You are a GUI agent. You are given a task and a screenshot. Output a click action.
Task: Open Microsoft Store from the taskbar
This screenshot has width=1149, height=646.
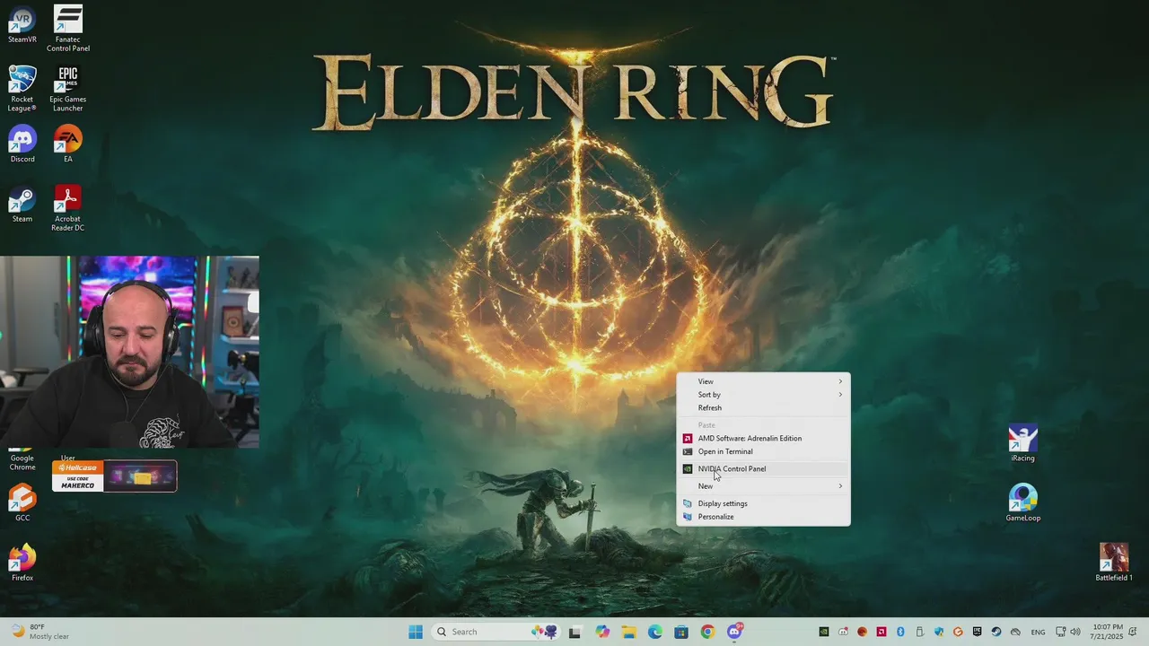pos(681,632)
